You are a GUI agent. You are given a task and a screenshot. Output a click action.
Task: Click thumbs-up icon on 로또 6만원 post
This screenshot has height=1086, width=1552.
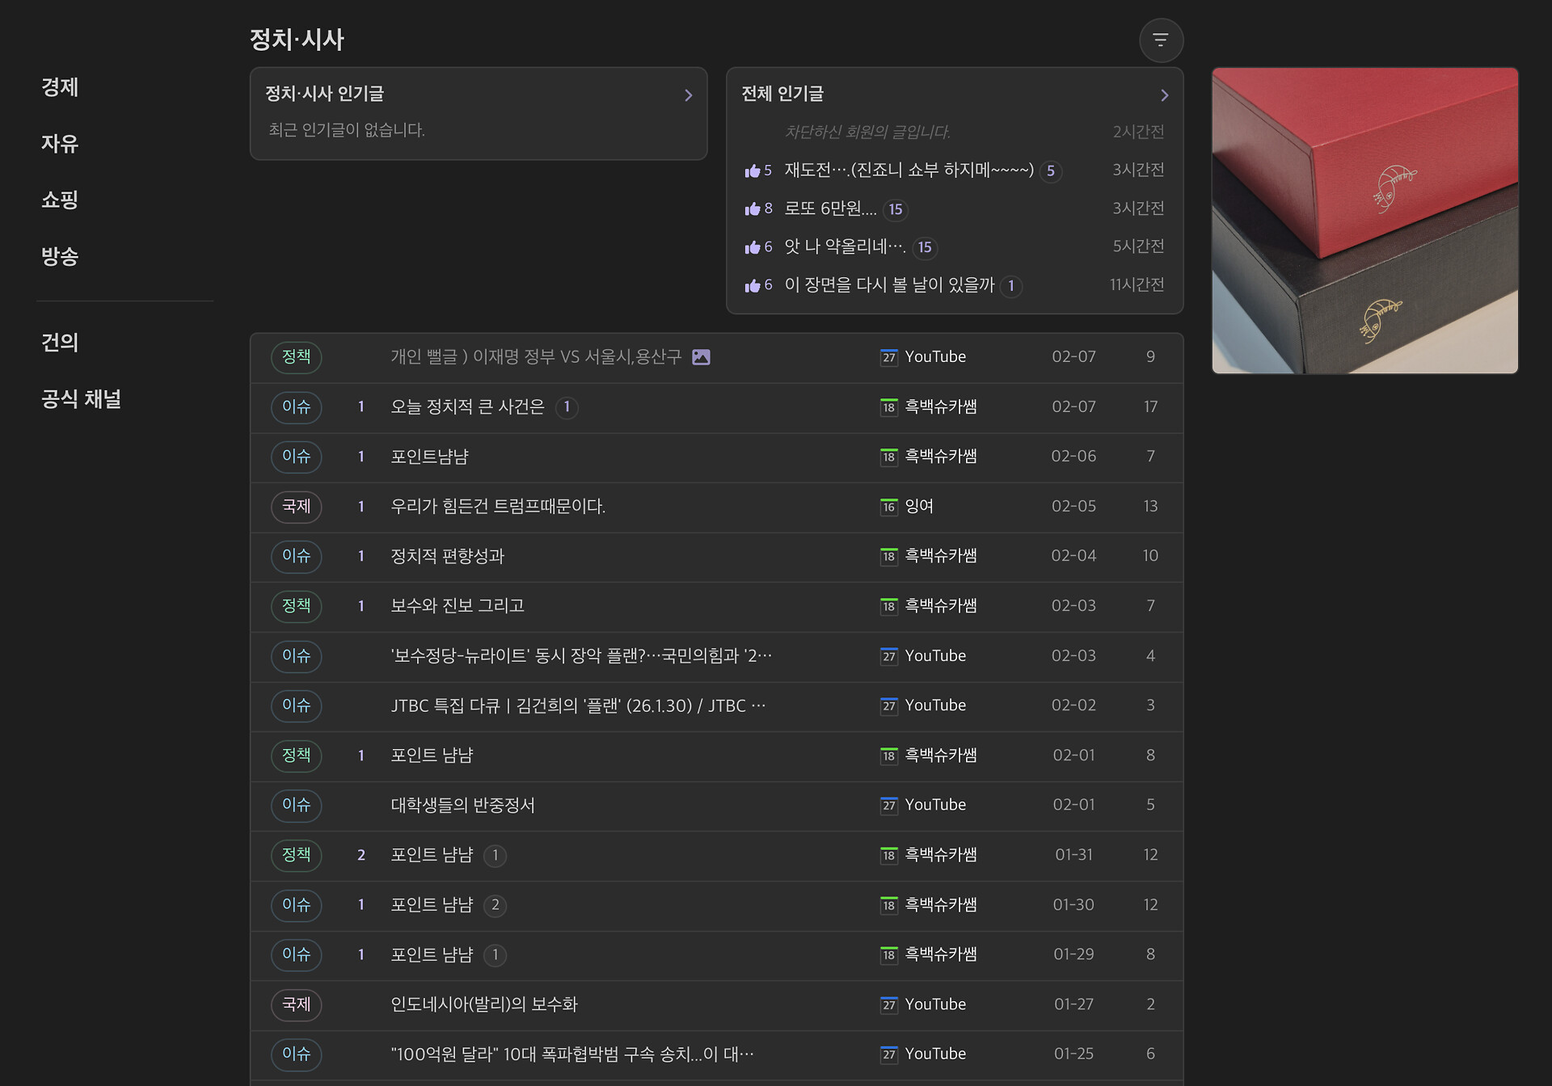point(753,209)
